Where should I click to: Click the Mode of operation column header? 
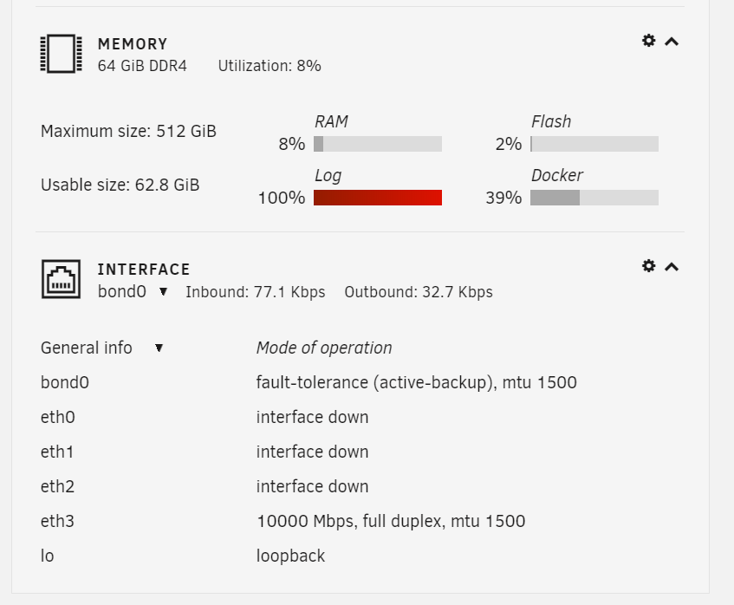(324, 348)
